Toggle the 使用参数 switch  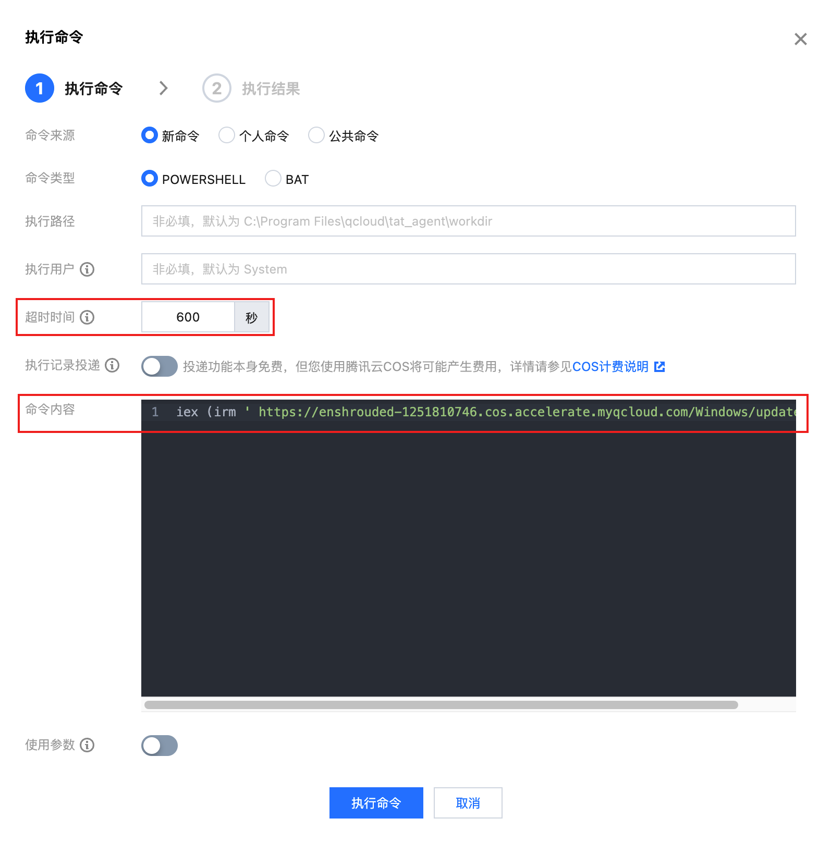point(160,746)
